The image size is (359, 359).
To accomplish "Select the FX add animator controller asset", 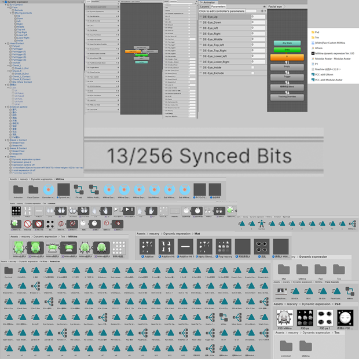I will [79, 192].
